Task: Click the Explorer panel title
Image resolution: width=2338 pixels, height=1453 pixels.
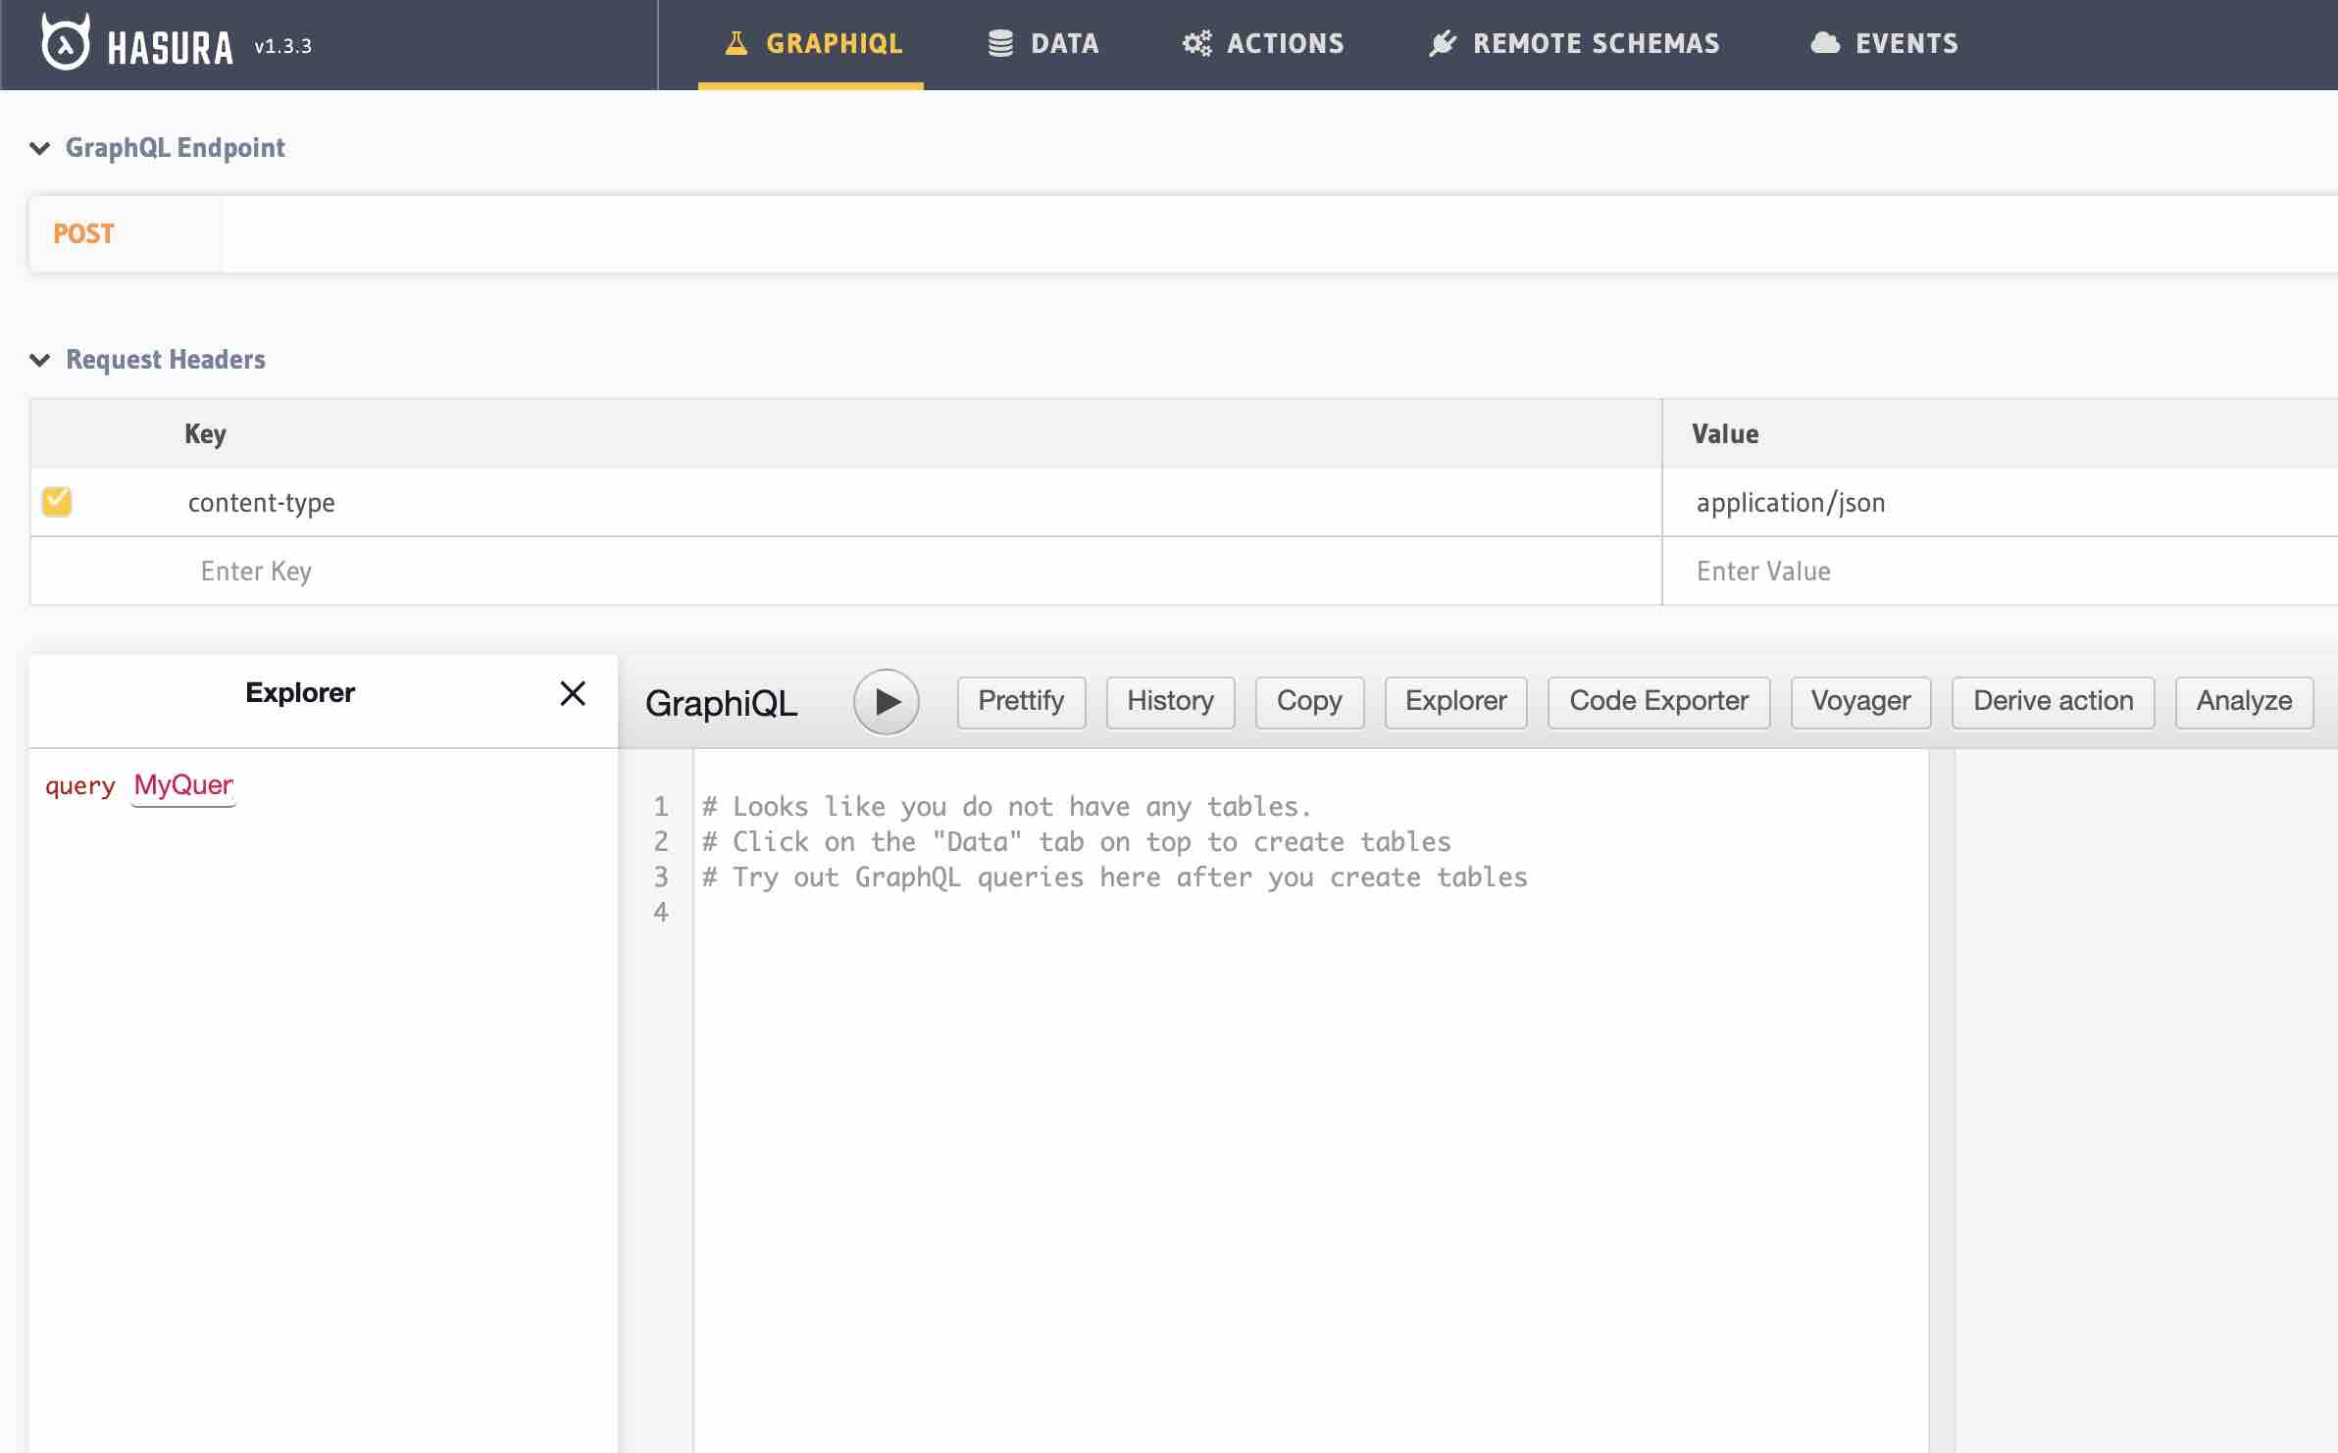Action: point(300,693)
